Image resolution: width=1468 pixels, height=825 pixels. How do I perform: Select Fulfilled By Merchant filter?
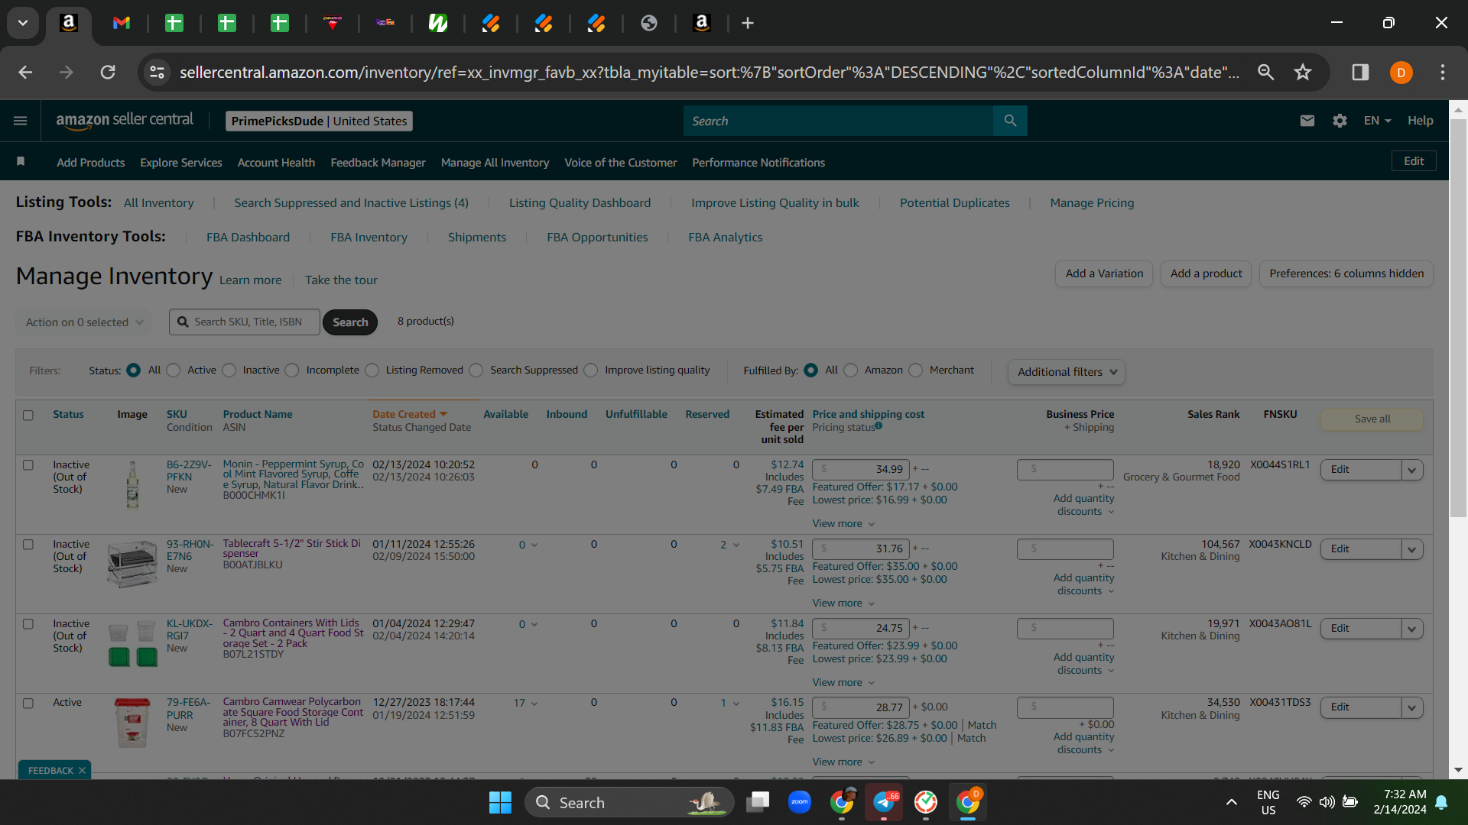(916, 370)
